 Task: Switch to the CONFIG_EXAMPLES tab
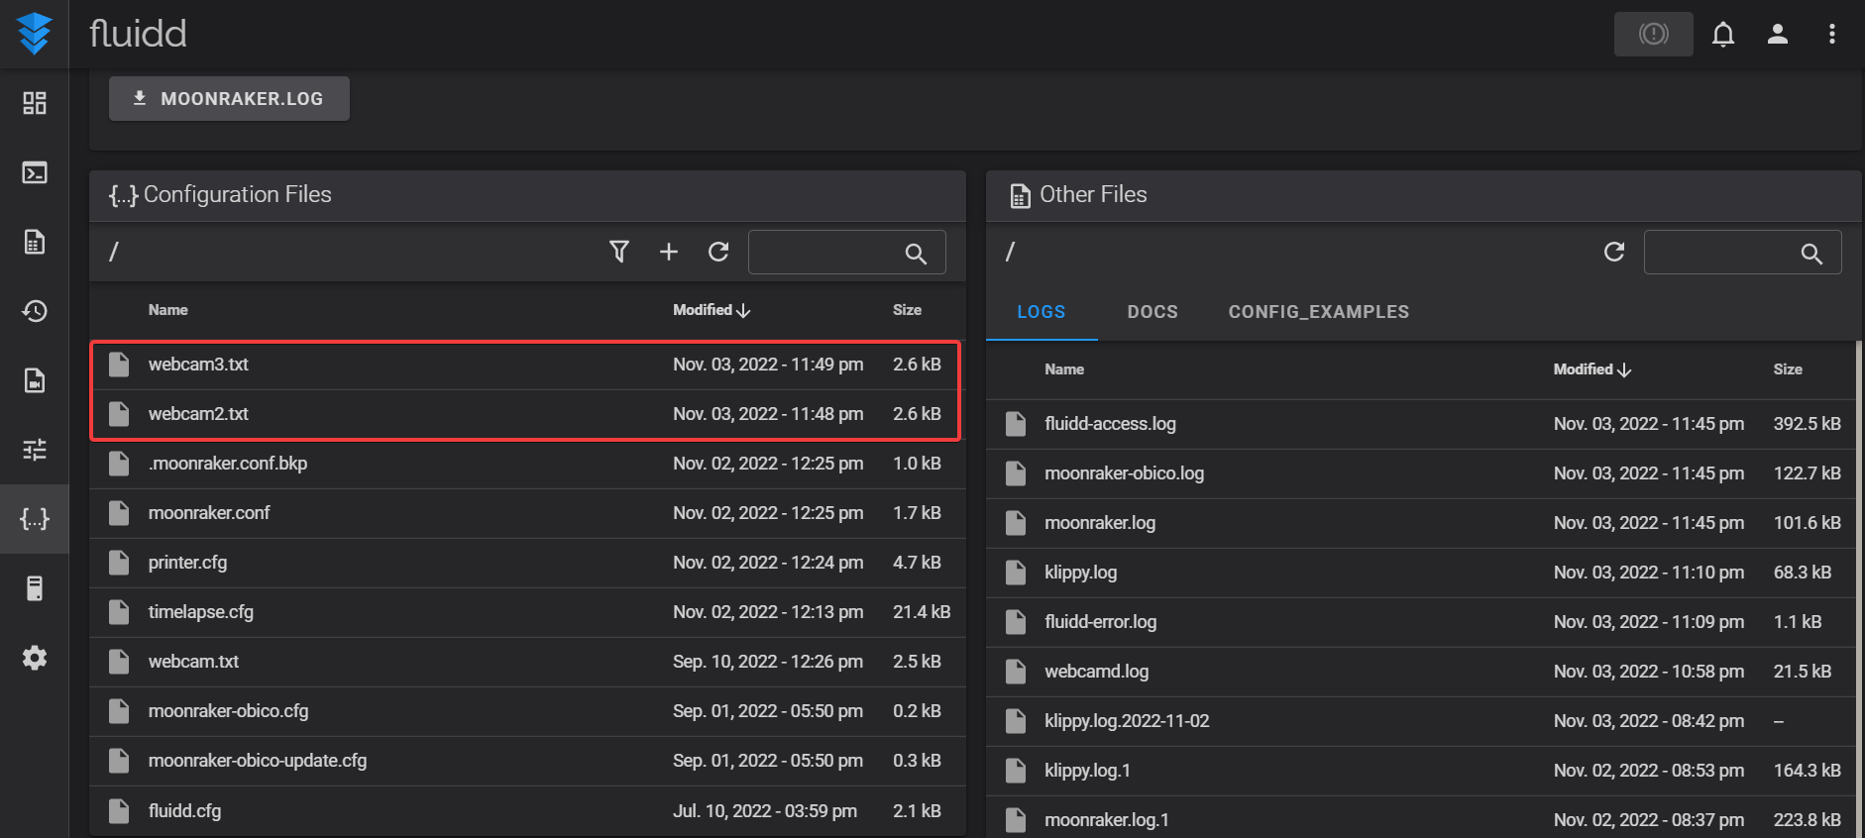click(x=1319, y=311)
